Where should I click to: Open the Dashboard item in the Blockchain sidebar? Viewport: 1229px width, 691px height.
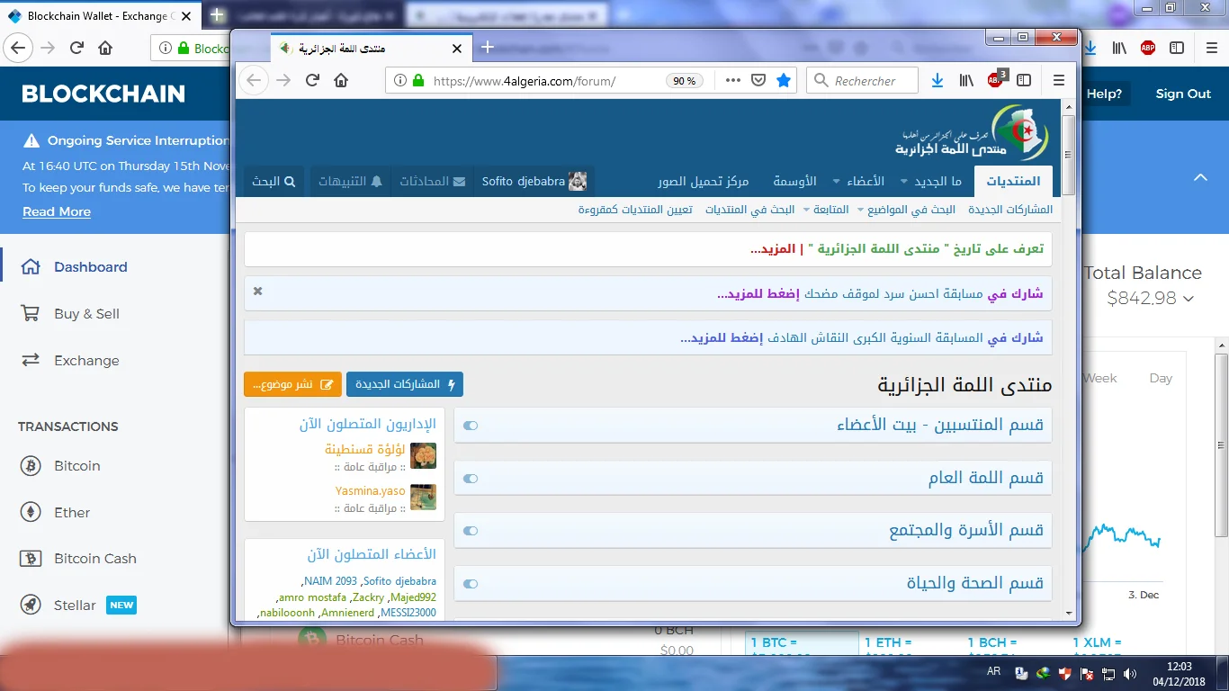(x=90, y=267)
